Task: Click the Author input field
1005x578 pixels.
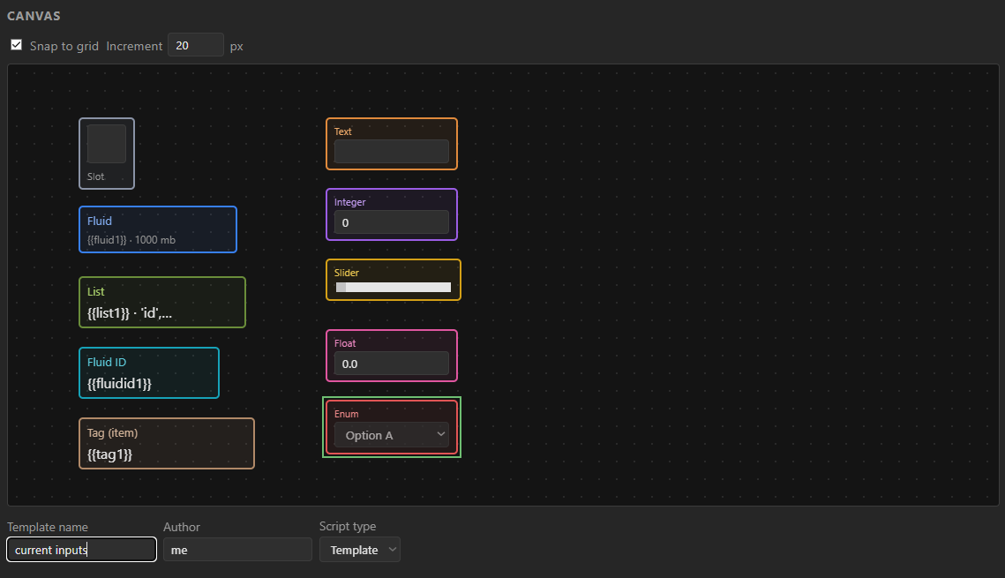Action: (x=237, y=550)
